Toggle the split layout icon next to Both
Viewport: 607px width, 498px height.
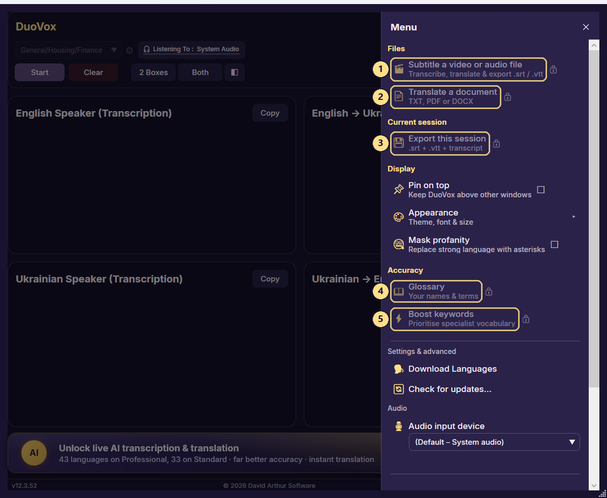[234, 72]
